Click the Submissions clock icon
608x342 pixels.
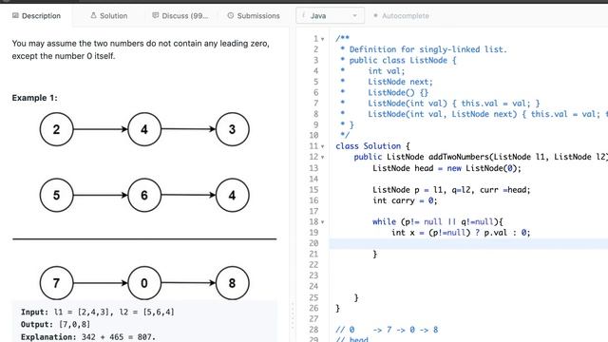231,15
